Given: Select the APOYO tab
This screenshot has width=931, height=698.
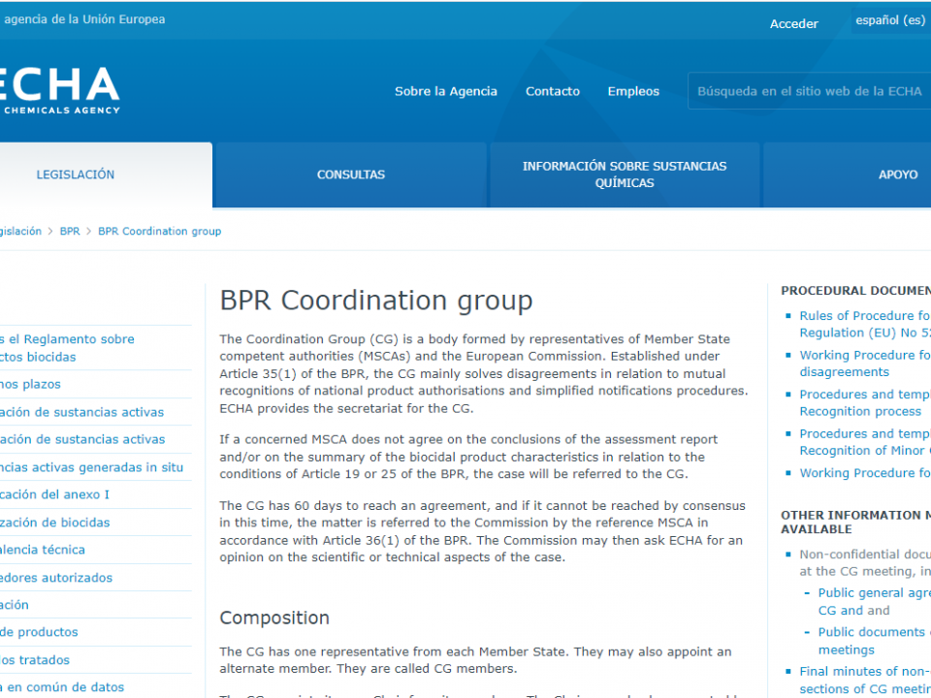Looking at the screenshot, I should pos(897,174).
